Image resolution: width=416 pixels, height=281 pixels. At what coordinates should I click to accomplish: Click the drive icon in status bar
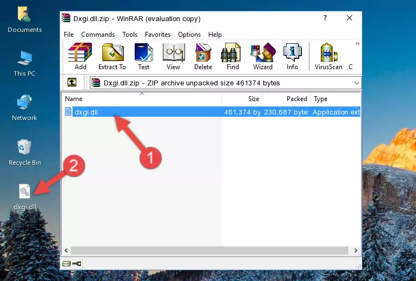pos(67,264)
